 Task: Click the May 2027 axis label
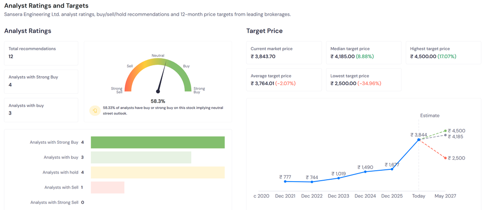[445, 196]
